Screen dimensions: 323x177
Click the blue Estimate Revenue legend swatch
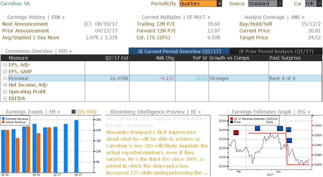point(3,119)
